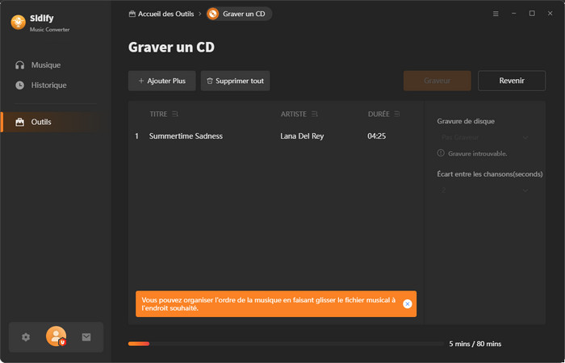This screenshot has width=565, height=363.
Task: Sort tracks using the TITRE sort icon
Action: 175,114
